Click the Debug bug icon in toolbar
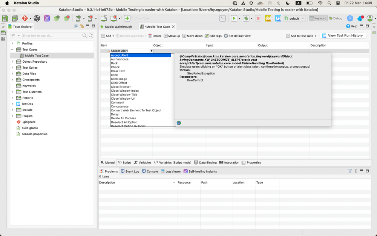The width and height of the screenshot is (377, 236). 246,18
